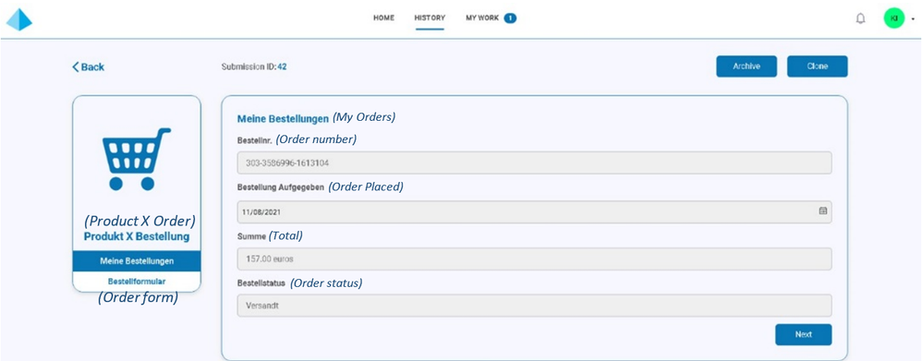Screen dimensions: 922x361
Task: Click the Summe total field
Action: point(534,259)
